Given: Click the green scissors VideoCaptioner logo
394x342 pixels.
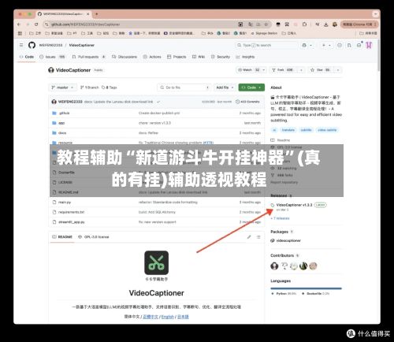Looking at the screenshot, I should coord(156,262).
